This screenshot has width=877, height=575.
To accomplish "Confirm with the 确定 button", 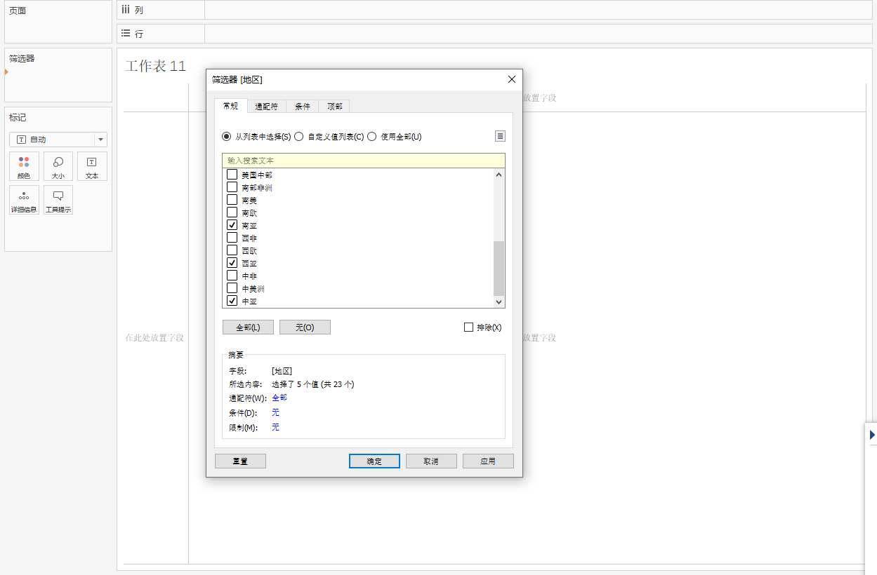I will coord(374,461).
